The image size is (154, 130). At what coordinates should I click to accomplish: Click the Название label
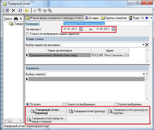click(32, 24)
